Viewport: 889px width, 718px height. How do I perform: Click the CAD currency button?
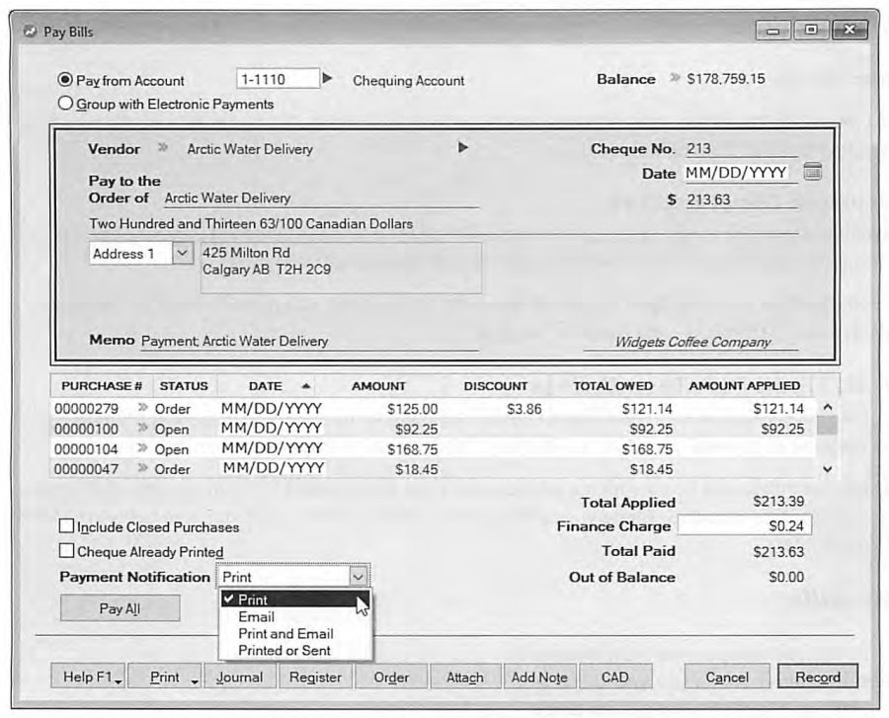pyautogui.click(x=615, y=678)
